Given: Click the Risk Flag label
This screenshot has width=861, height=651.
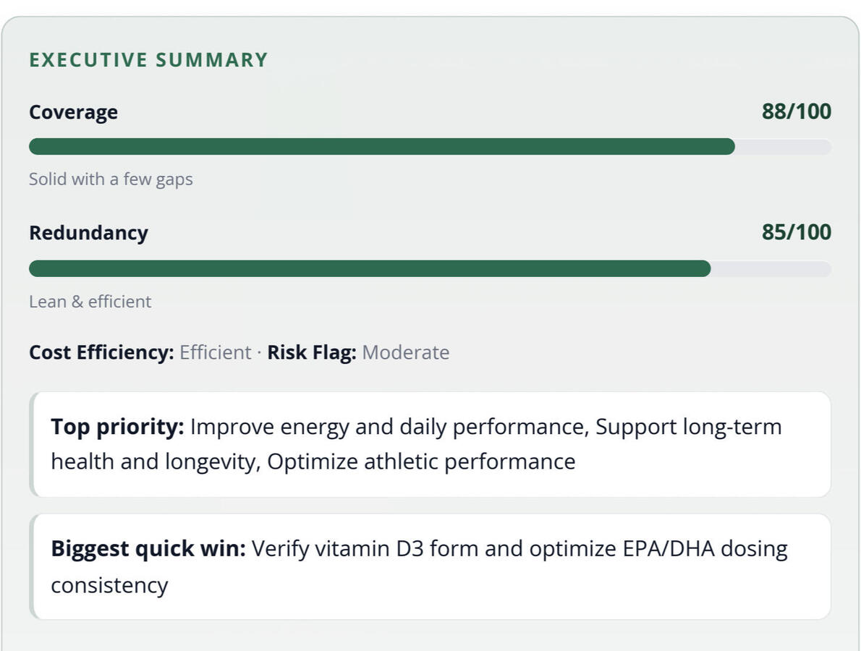Looking at the screenshot, I should click(311, 352).
